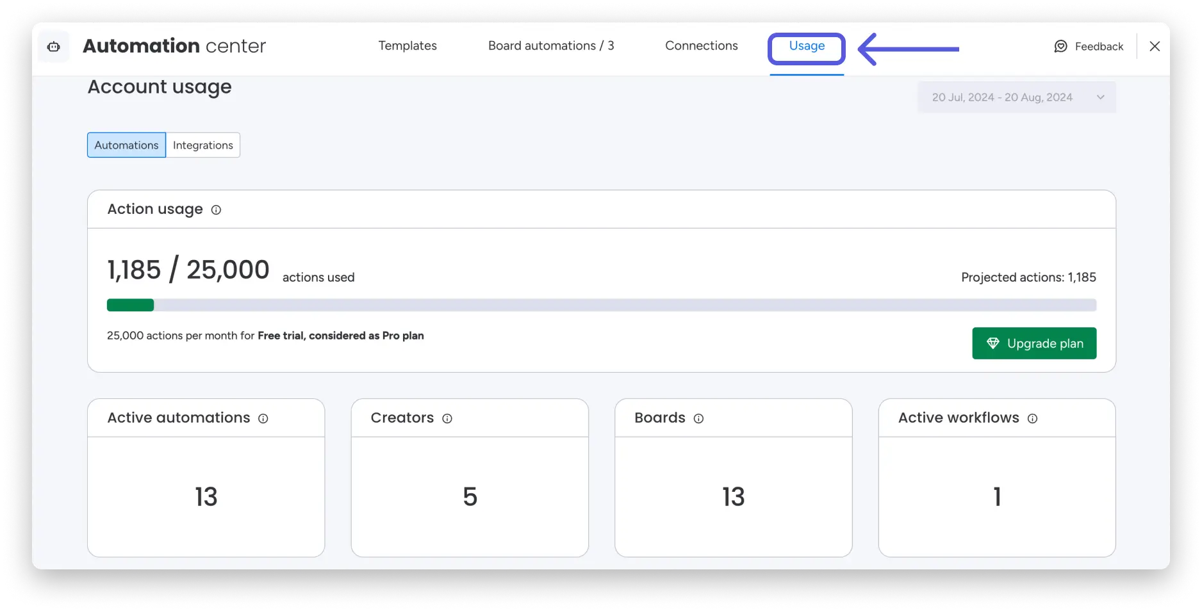This screenshot has width=1202, height=611.
Task: Go to the Connections tab
Action: coord(702,45)
